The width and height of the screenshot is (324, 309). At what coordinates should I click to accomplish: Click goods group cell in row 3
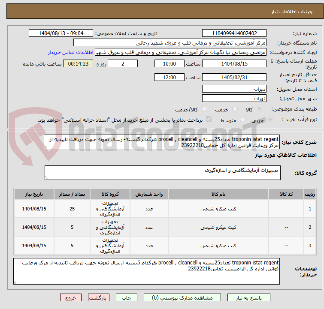point(110,246)
